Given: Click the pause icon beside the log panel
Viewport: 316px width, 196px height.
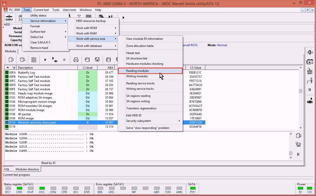Looking at the screenshot, I should (x=298, y=154).
